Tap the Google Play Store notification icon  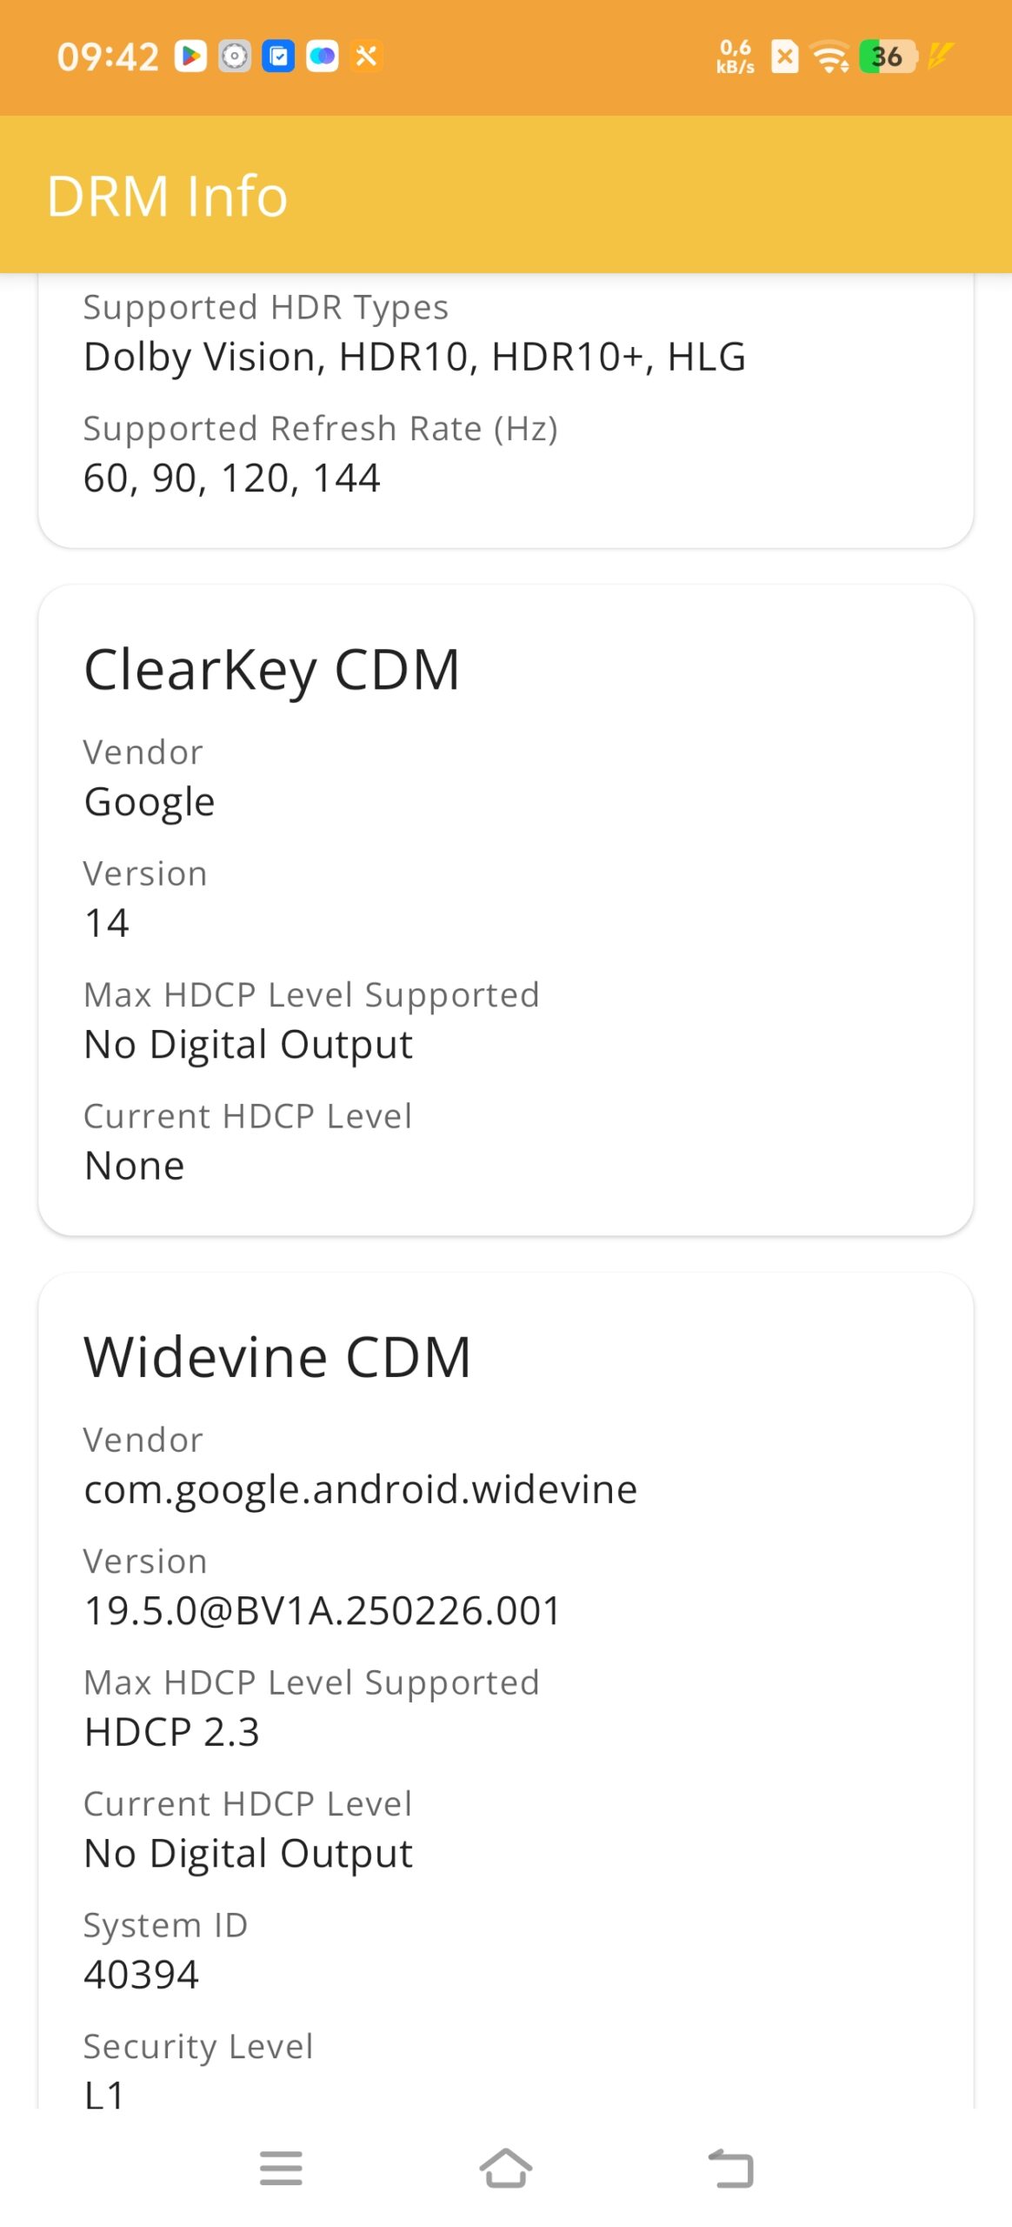click(190, 57)
